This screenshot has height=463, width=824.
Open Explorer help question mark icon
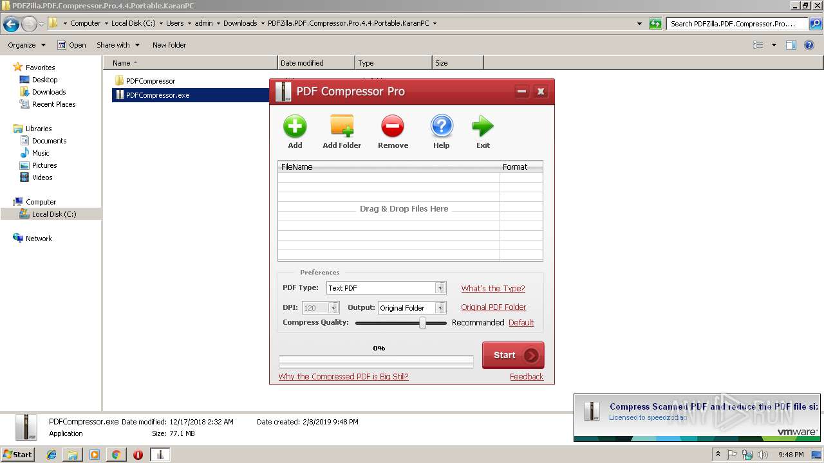(x=810, y=45)
